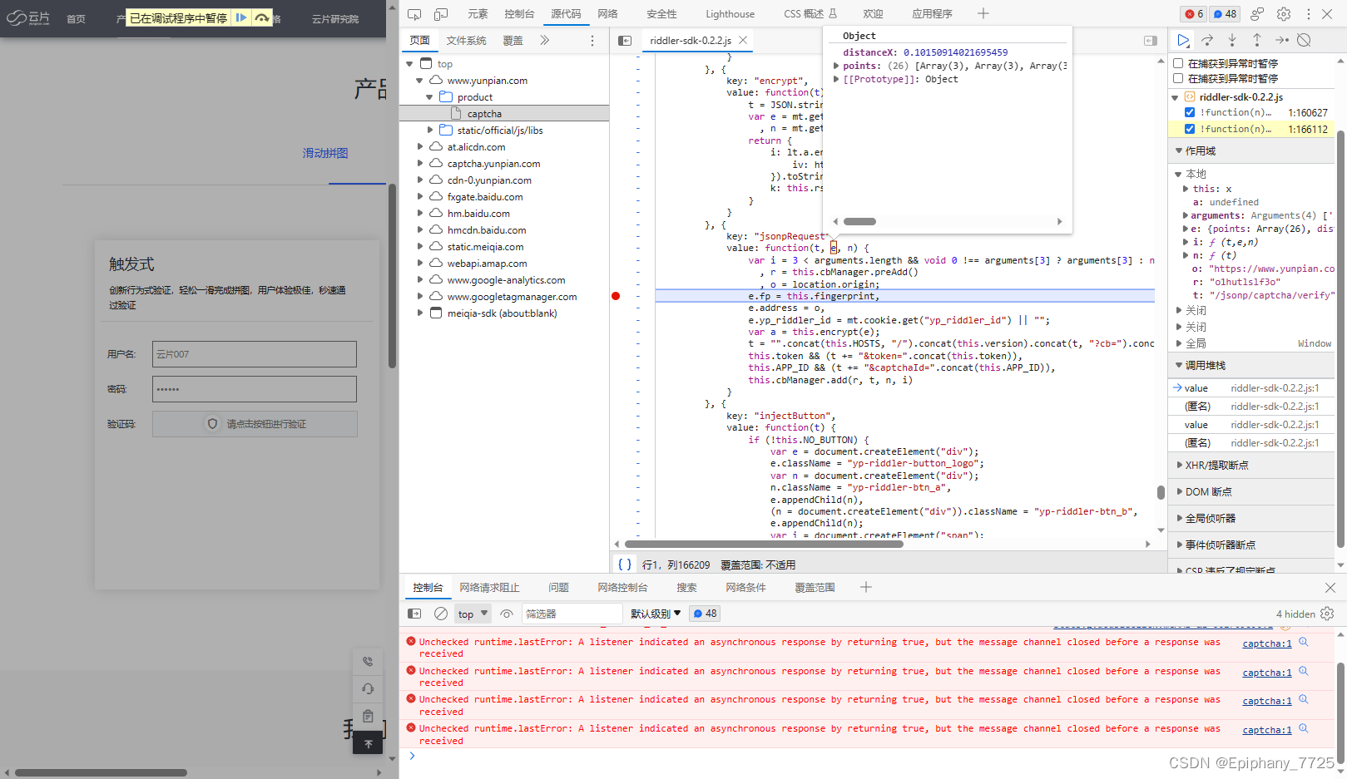Toggle the debugger sidebar panel icon

[x=1151, y=41]
